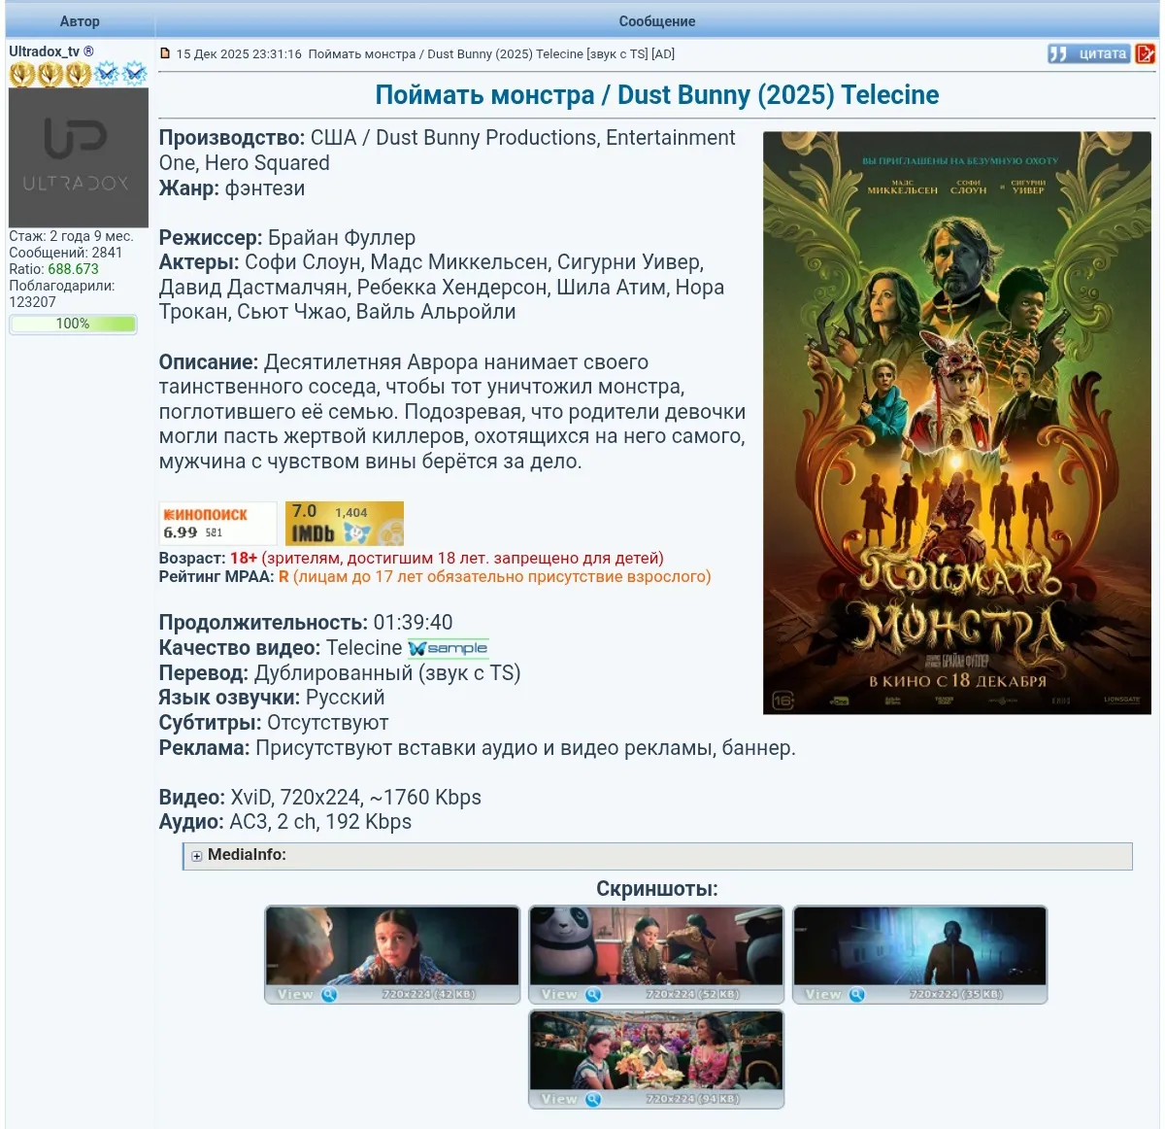Open Ultradox_tv user profile link
This screenshot has height=1129, width=1165.
[44, 51]
